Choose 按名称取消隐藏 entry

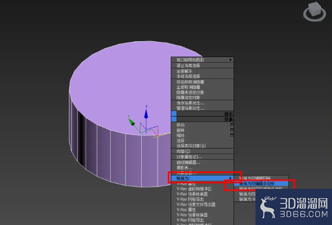click(x=202, y=82)
